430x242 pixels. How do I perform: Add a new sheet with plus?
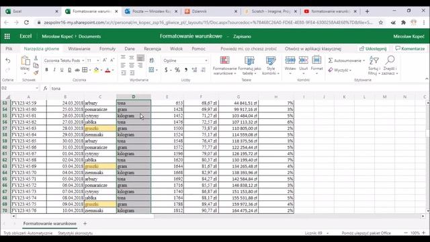tap(85, 224)
